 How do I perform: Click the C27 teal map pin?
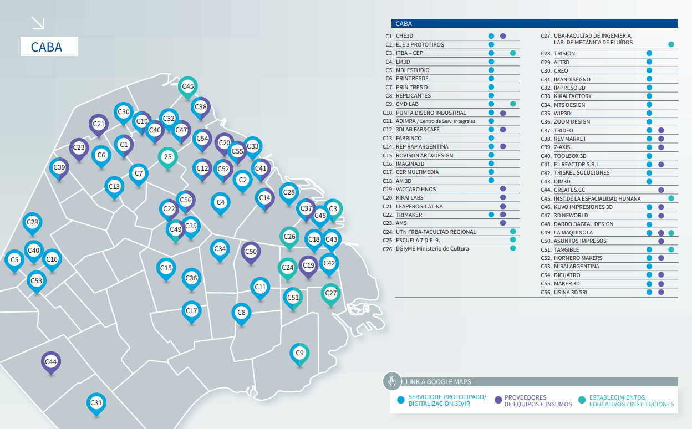click(331, 294)
